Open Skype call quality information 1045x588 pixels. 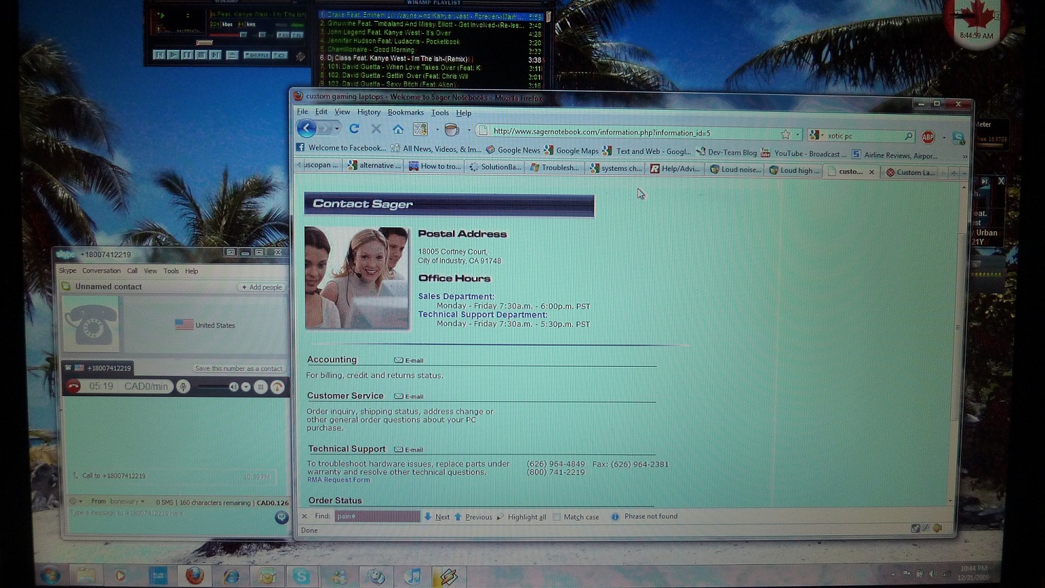(x=277, y=386)
